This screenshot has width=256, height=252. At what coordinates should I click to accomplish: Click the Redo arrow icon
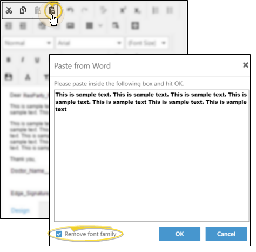[x=84, y=10]
